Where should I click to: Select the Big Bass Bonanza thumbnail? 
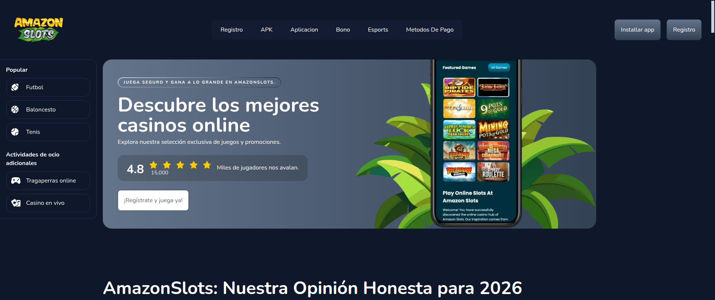click(459, 172)
